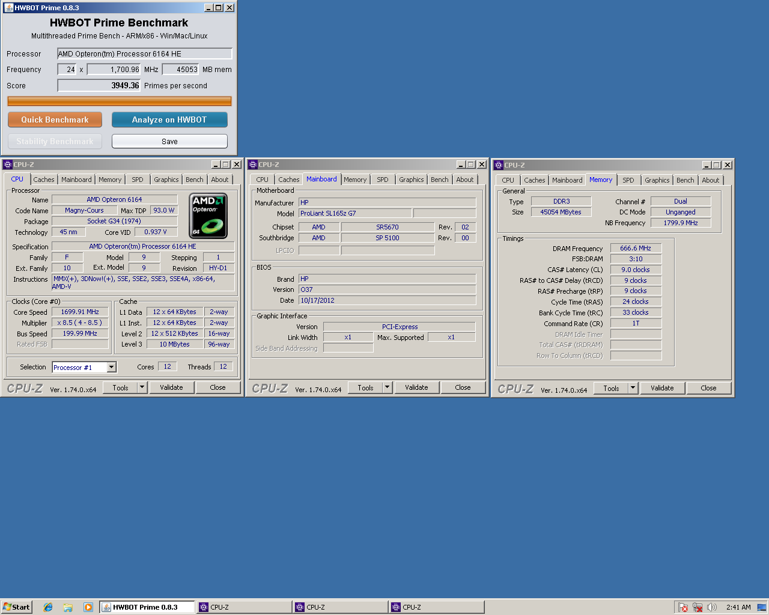Click CPU-Z icon in first window title bar
This screenshot has height=615, width=769.
8,164
